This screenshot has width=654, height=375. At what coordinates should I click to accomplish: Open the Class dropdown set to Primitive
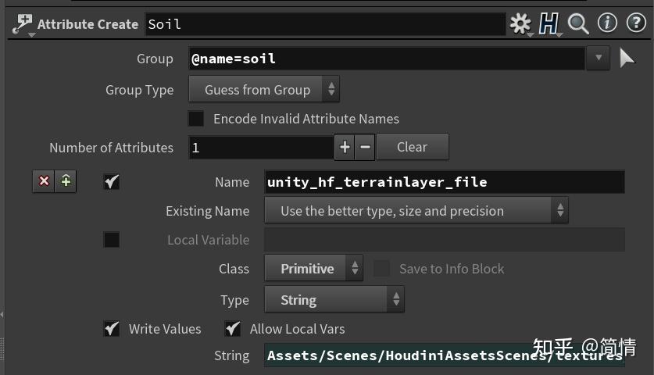click(313, 269)
